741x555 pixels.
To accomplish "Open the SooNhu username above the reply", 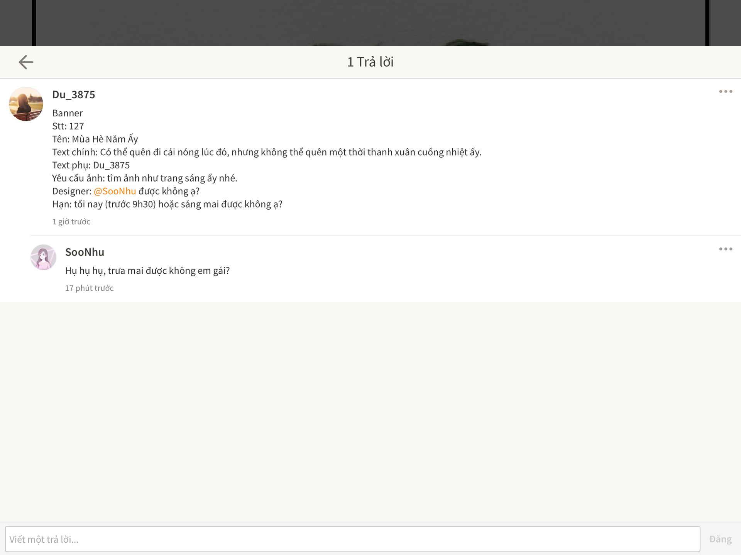I will pos(85,252).
